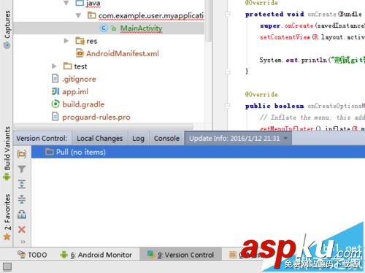The image size is (365, 273).
Task: Click the app.iml file icon
Action: (55, 91)
